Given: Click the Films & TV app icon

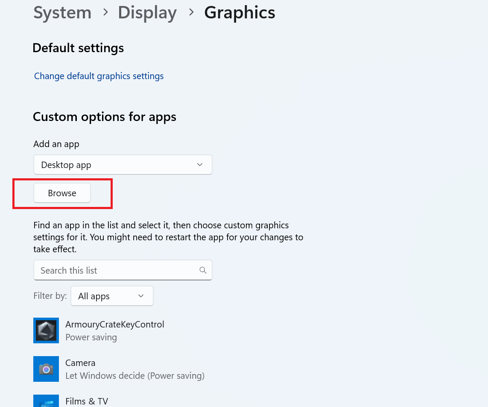Looking at the screenshot, I should pos(46,401).
